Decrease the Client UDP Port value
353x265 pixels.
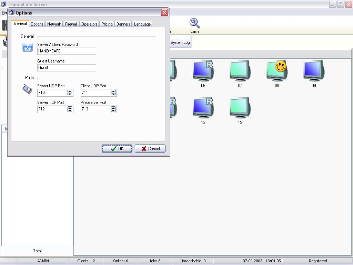point(113,94)
